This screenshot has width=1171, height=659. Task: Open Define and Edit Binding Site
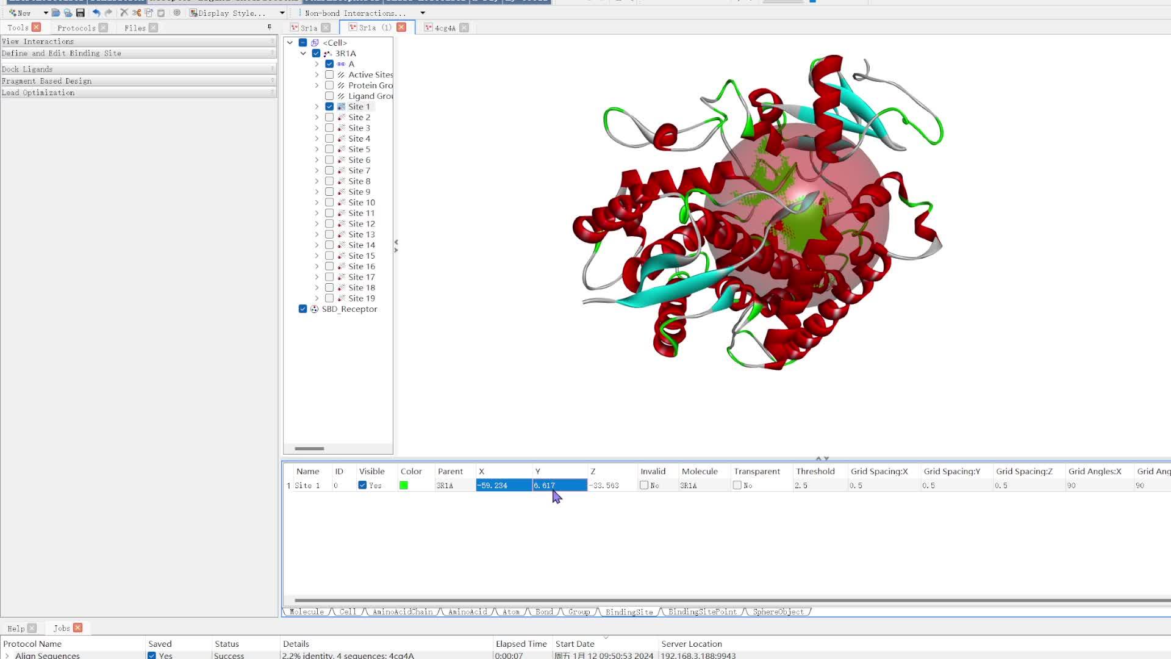61,53
